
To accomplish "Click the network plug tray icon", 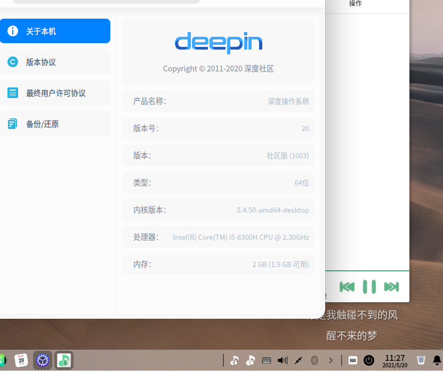I will point(299,360).
